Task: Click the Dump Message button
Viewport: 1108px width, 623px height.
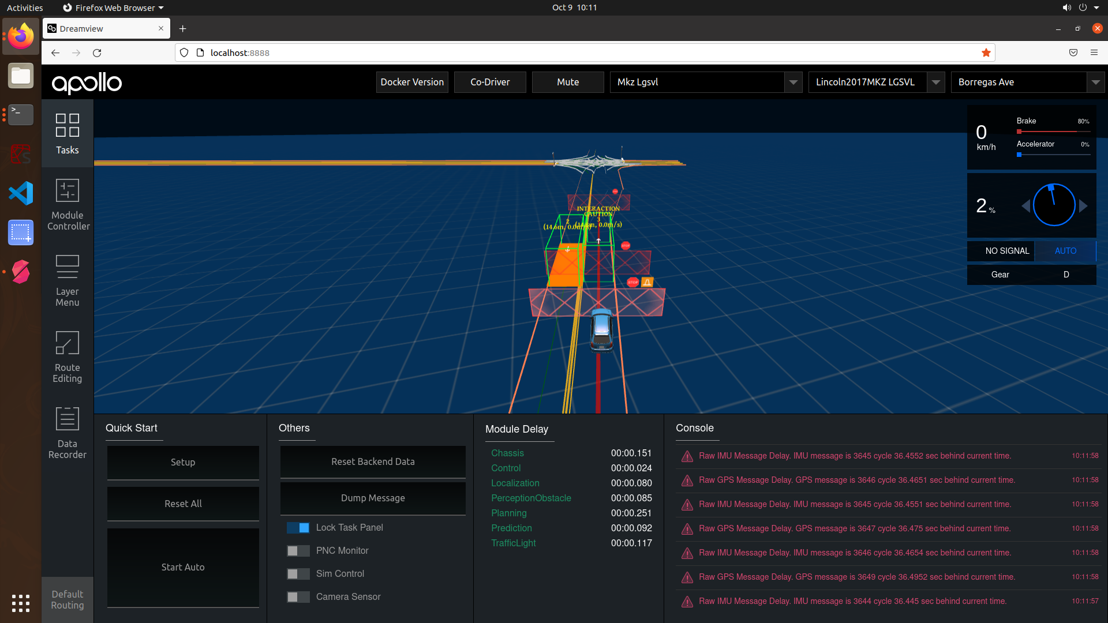Action: point(373,498)
